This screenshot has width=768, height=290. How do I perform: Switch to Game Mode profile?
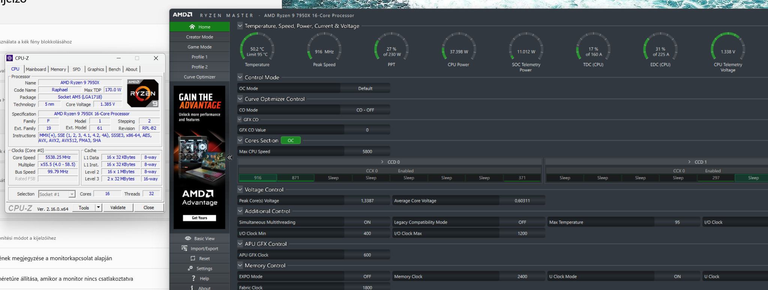click(x=199, y=47)
